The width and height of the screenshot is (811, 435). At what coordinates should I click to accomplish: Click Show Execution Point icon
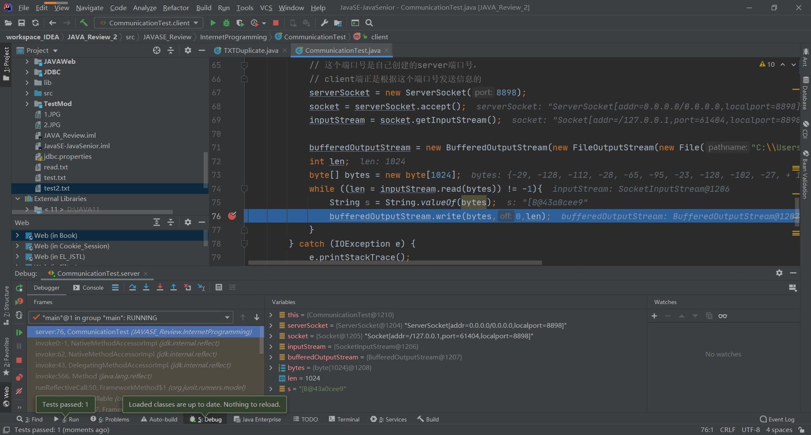click(x=115, y=287)
